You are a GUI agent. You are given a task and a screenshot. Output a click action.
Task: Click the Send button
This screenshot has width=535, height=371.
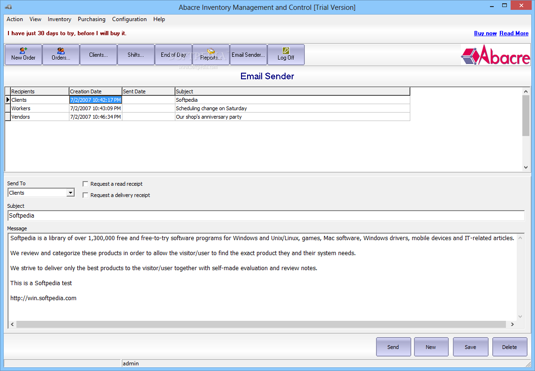[393, 347]
